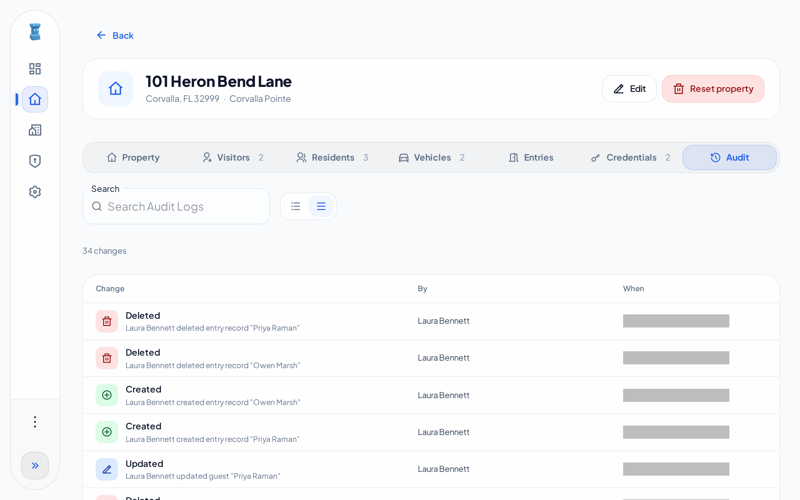This screenshot has width=800, height=500.
Task: Switch to the Residents tab
Action: [x=332, y=157]
